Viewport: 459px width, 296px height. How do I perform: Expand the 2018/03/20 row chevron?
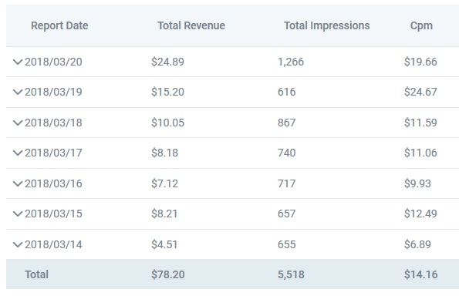coord(18,62)
